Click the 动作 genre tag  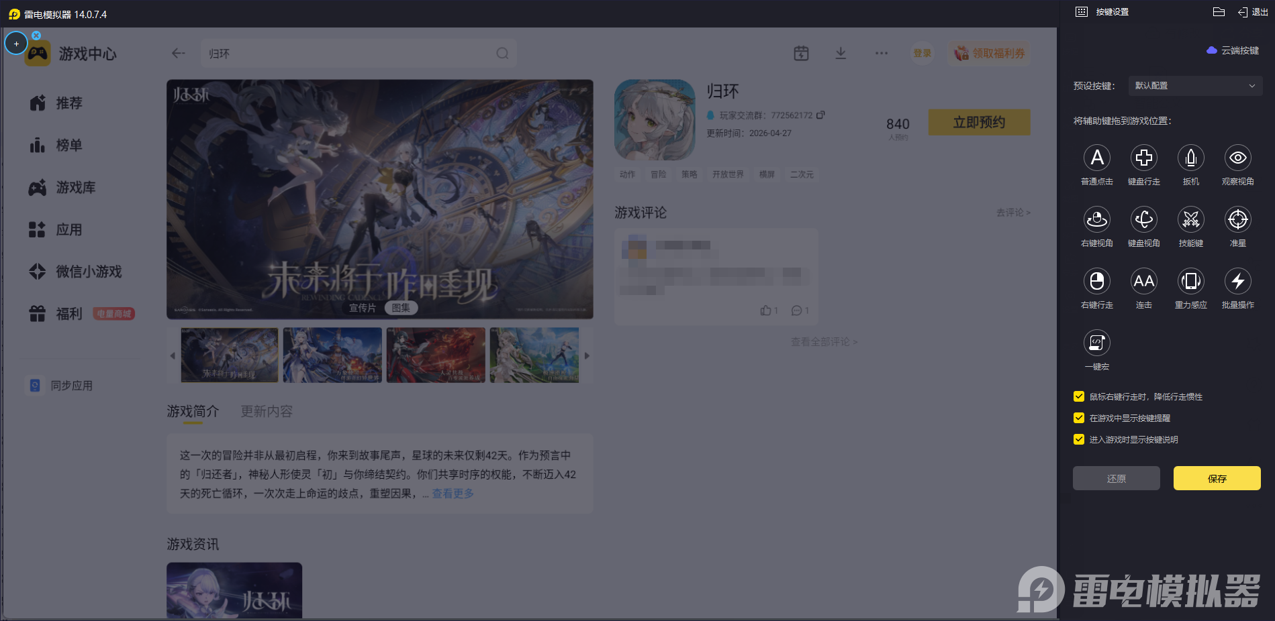[627, 174]
